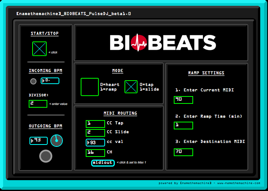The width and height of the screenshot is (268, 191).
Task: Click the '< click' hint beside the start toggle
Action: pyautogui.click(x=53, y=52)
